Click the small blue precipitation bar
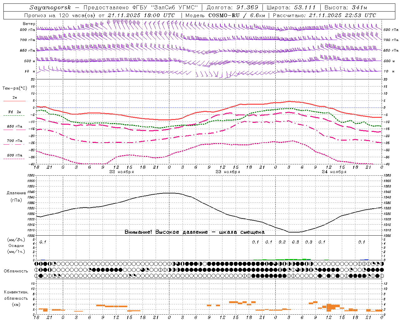400x320 pixels. pyautogui.click(x=366, y=260)
